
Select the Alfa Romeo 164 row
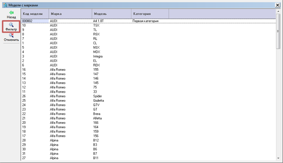pos(148,127)
